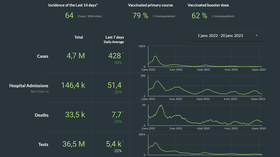This screenshot has width=280, height=157.
Task: Select the 33,5 k total deaths value
Action: pyautogui.click(x=75, y=115)
